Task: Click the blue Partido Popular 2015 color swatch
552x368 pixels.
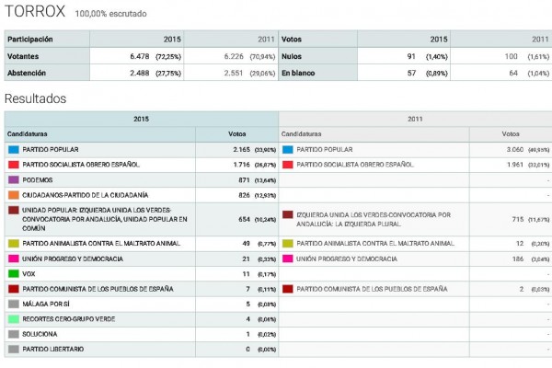Action: pyautogui.click(x=14, y=150)
